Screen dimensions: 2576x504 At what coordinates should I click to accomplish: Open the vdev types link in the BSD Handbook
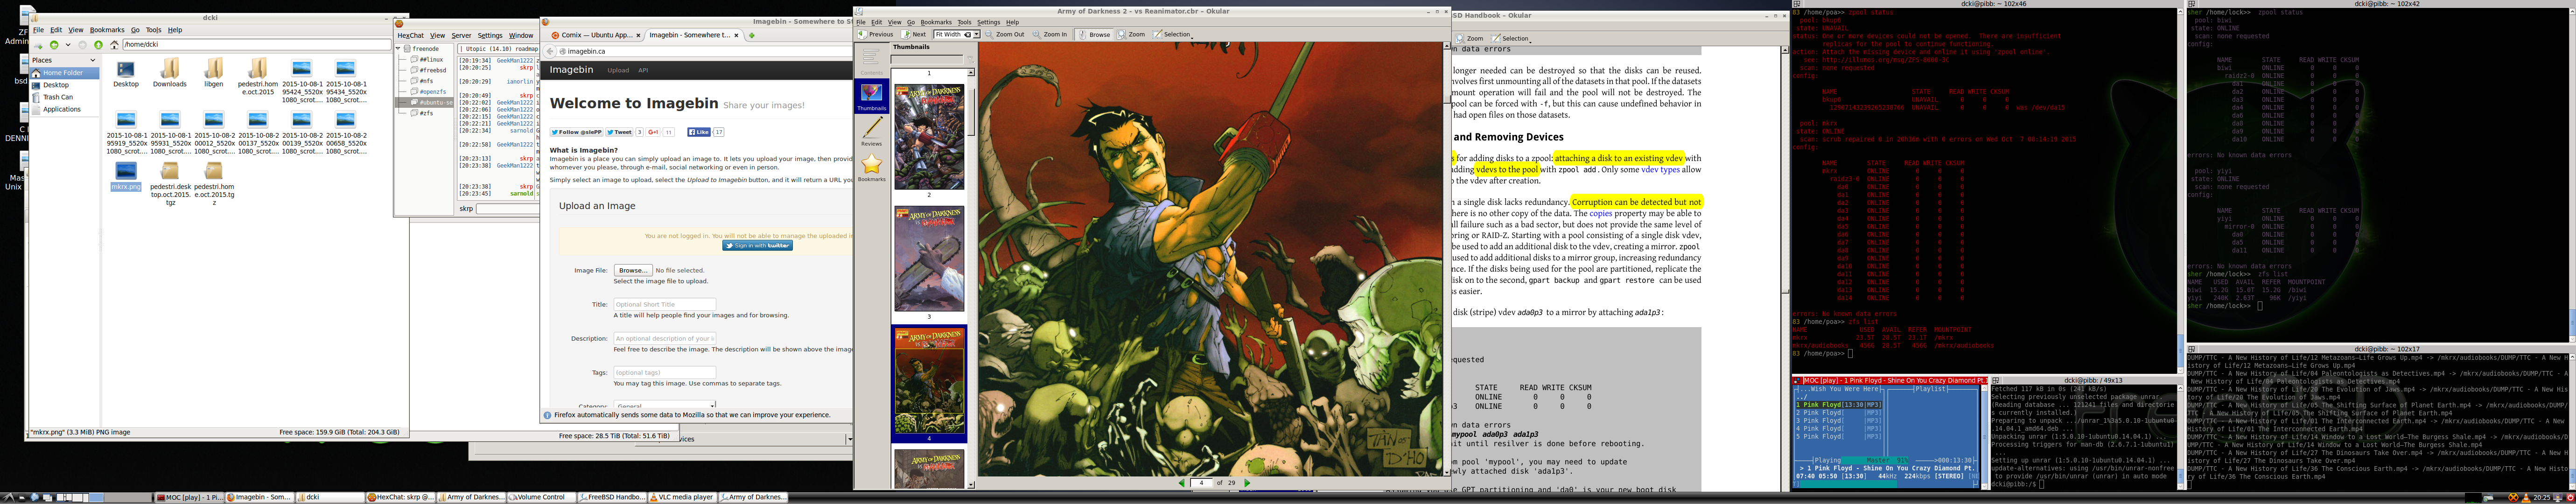click(x=1661, y=169)
